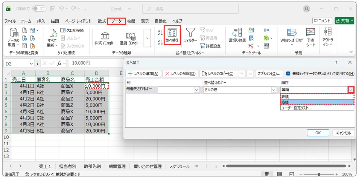
Task: Click the OK button in the Sort dialog
Action: (x=318, y=132)
